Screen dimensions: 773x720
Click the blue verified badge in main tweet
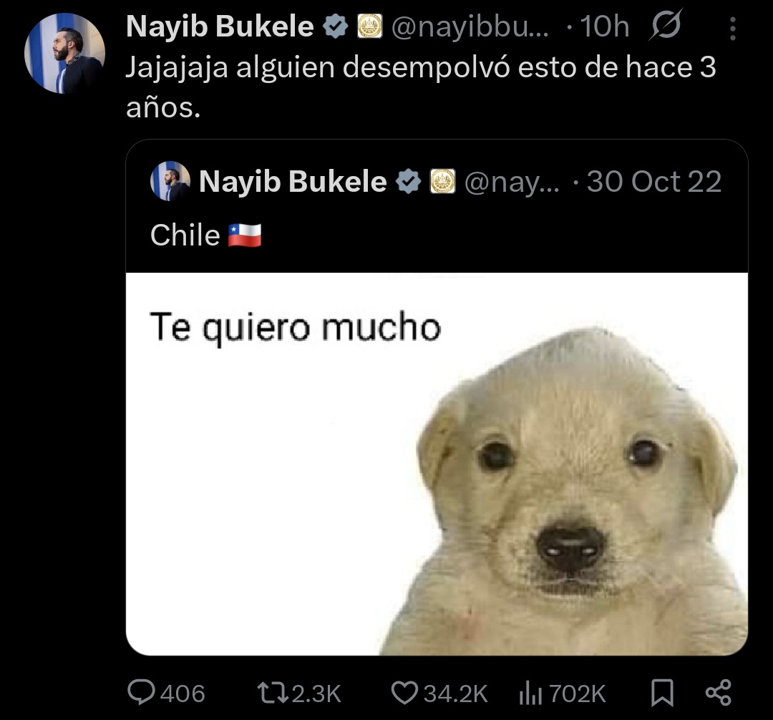coord(335,26)
